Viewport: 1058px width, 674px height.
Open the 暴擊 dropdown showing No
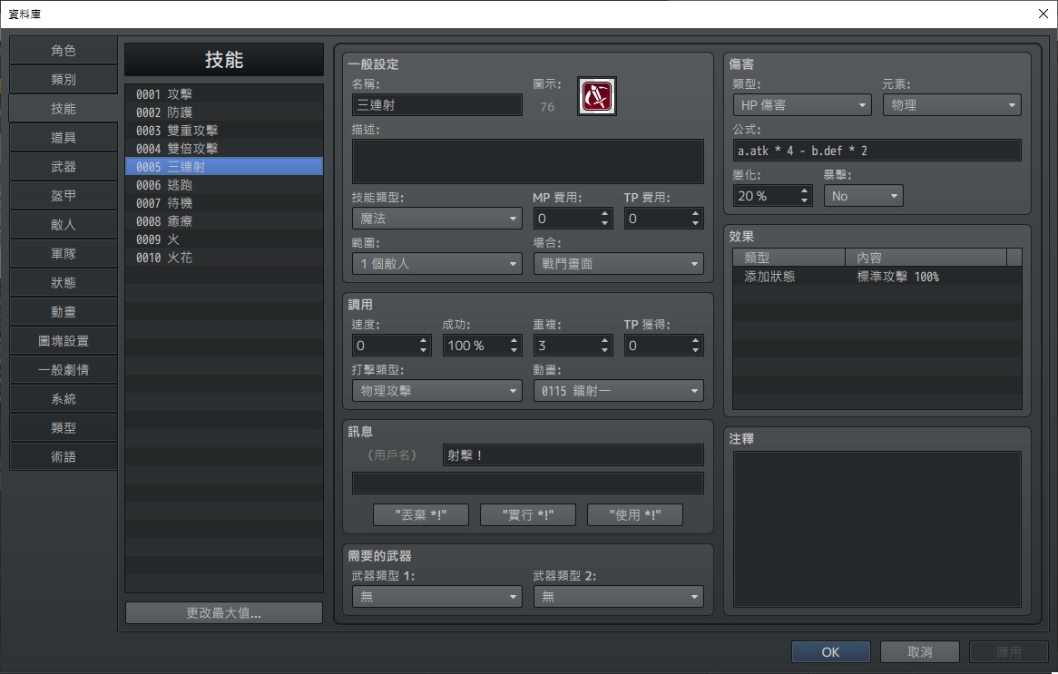pos(864,196)
